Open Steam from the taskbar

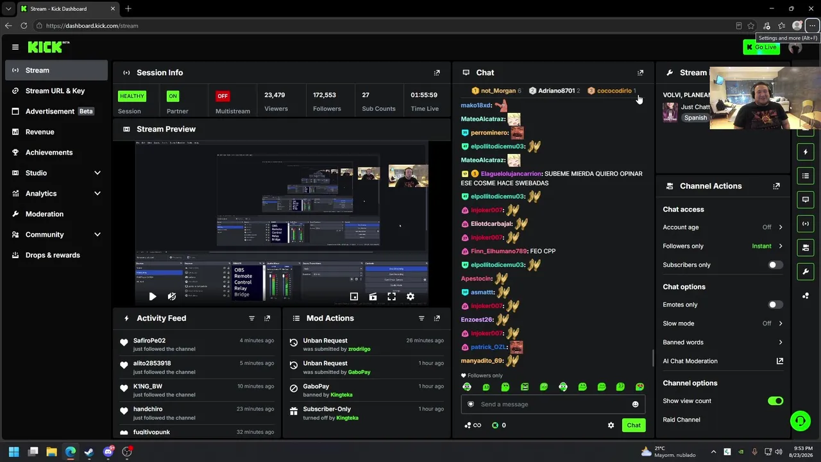click(89, 452)
